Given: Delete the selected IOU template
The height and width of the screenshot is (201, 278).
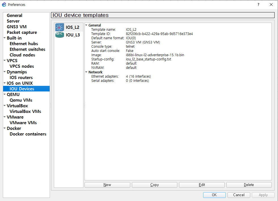Looking at the screenshot, I should pyautogui.click(x=249, y=185).
